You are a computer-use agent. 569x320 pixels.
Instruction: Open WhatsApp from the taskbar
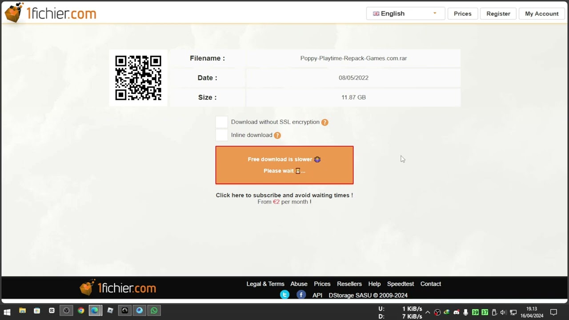click(x=154, y=311)
